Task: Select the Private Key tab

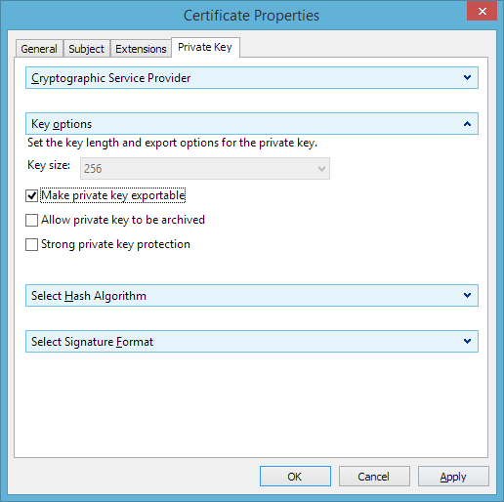Action: [205, 48]
